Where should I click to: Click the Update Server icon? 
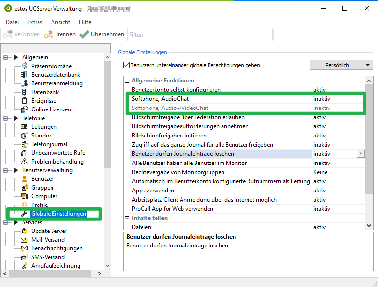25,231
